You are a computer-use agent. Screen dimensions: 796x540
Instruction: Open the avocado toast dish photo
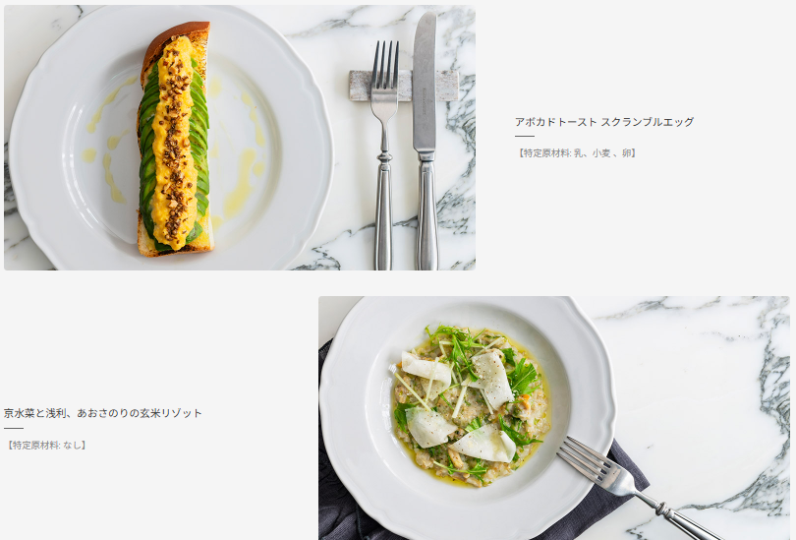pyautogui.click(x=240, y=138)
